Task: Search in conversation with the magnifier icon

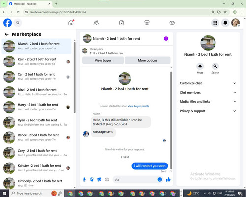Action: coord(215,66)
